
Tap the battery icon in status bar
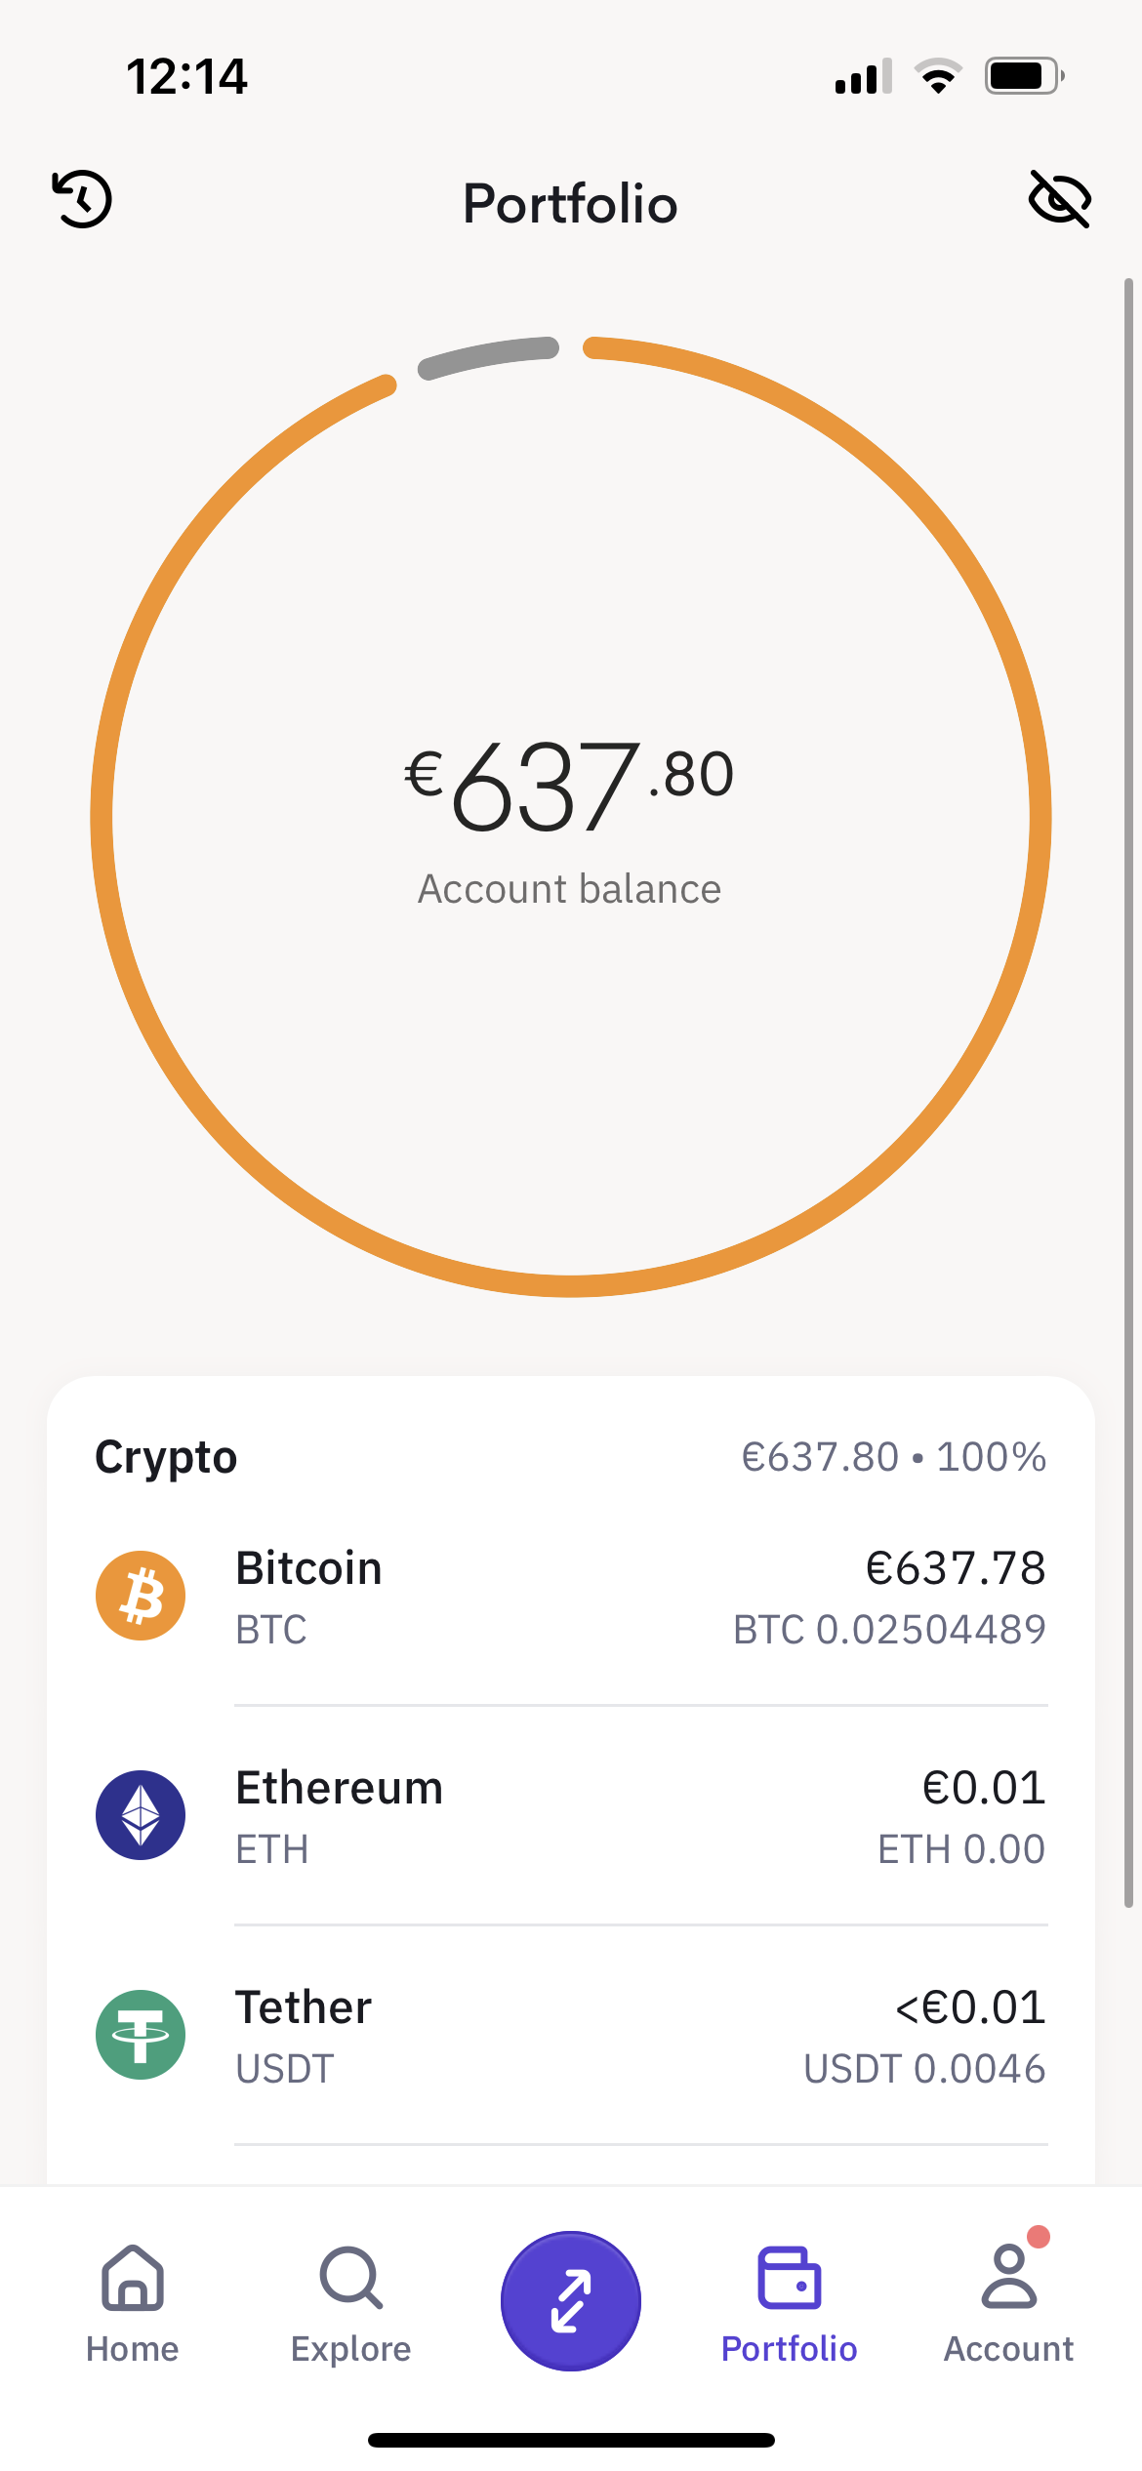click(x=1024, y=76)
